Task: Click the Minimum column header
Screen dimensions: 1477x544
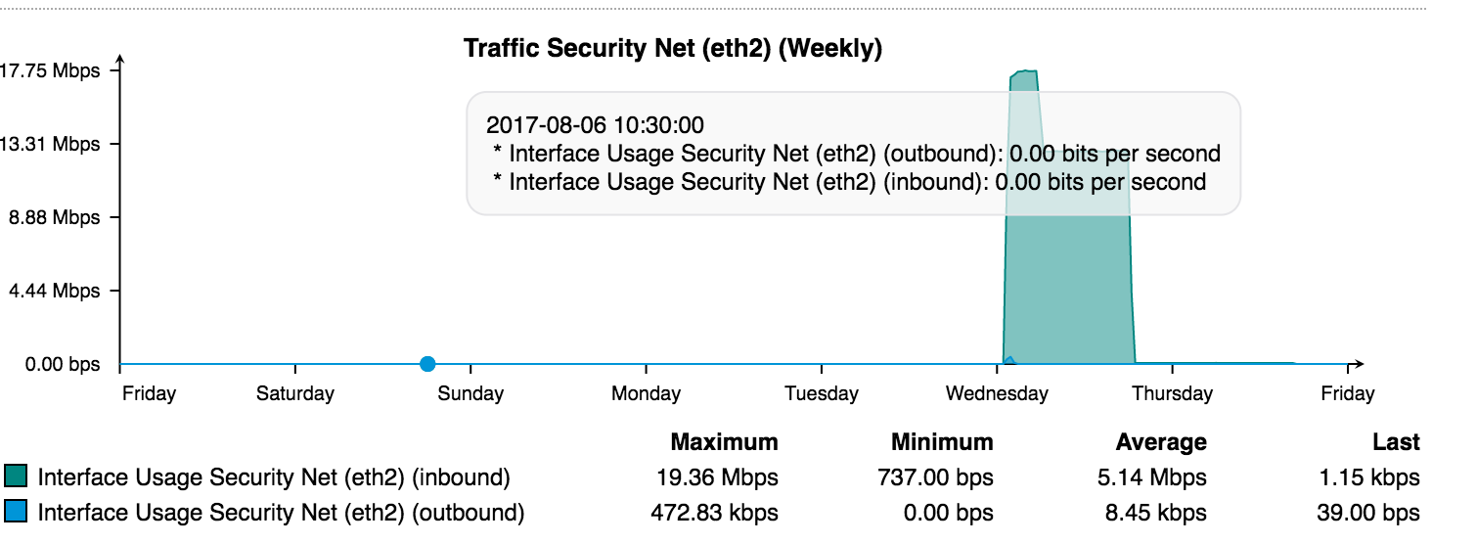Action: (942, 442)
